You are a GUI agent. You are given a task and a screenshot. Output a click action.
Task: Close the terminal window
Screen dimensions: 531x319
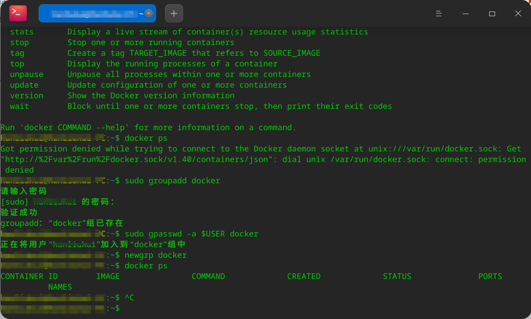(518, 14)
